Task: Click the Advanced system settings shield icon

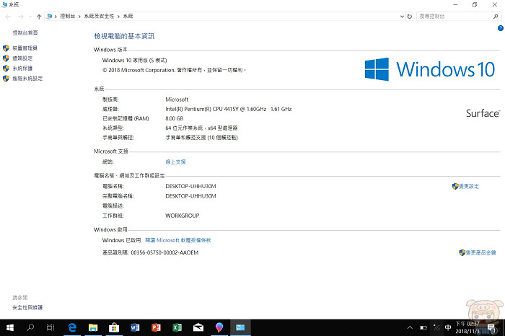Action: pyautogui.click(x=6, y=78)
